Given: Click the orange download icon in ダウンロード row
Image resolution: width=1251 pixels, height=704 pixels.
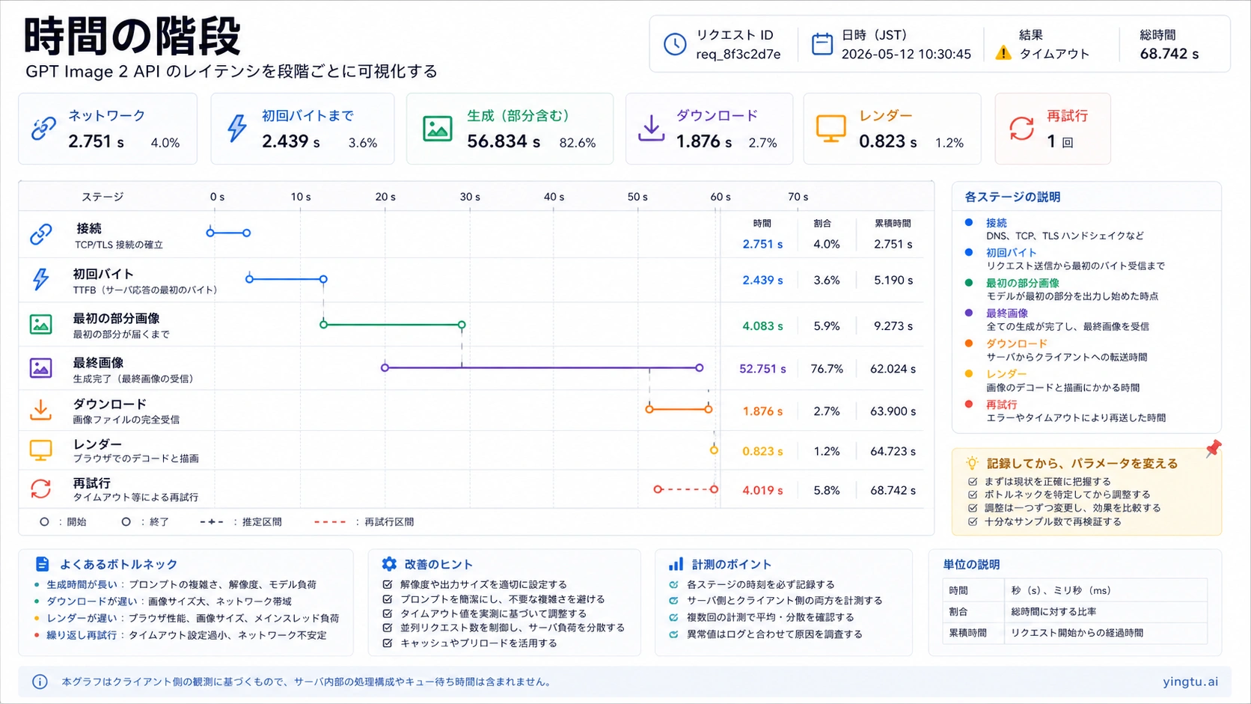Looking at the screenshot, I should tap(40, 409).
